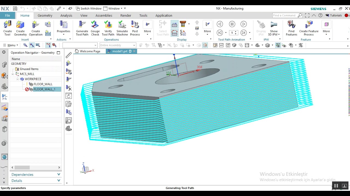
Task: Toggle the Operation Navigator panel checkbox
Action: [x=58, y=53]
